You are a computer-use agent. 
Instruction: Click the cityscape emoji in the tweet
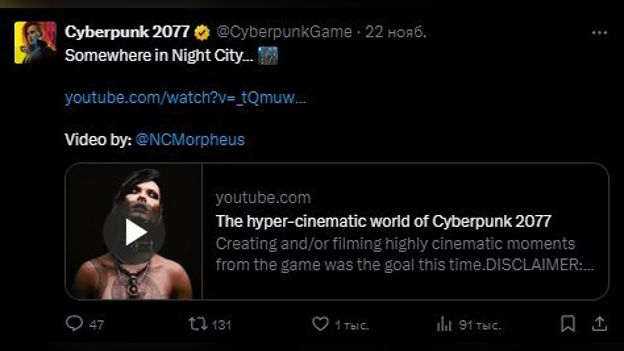click(268, 56)
